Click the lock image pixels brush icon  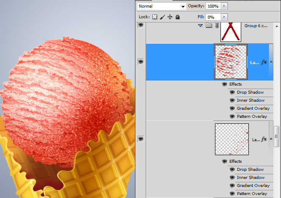(163, 17)
